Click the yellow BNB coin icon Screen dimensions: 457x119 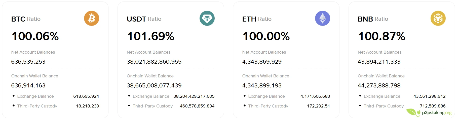[438, 18]
